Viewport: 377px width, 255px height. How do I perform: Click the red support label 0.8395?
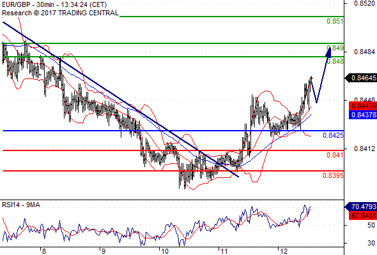(x=333, y=175)
